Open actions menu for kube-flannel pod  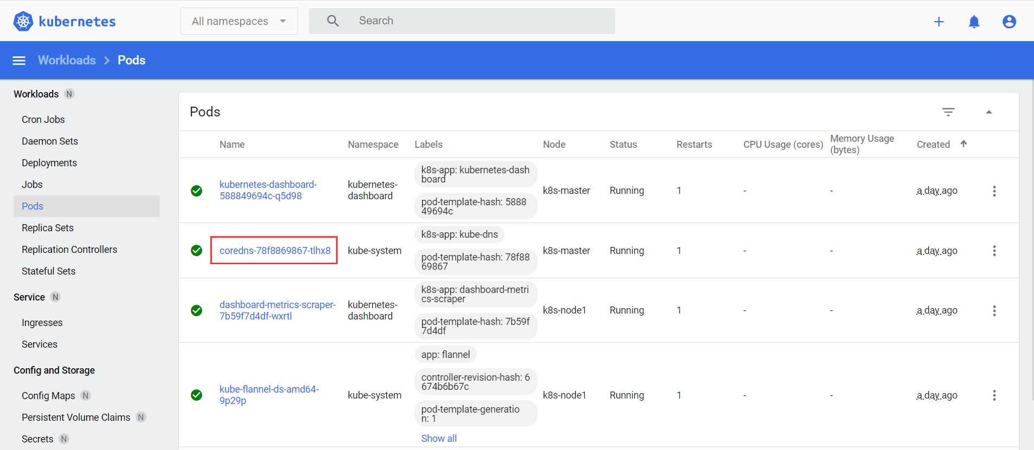[x=994, y=395]
